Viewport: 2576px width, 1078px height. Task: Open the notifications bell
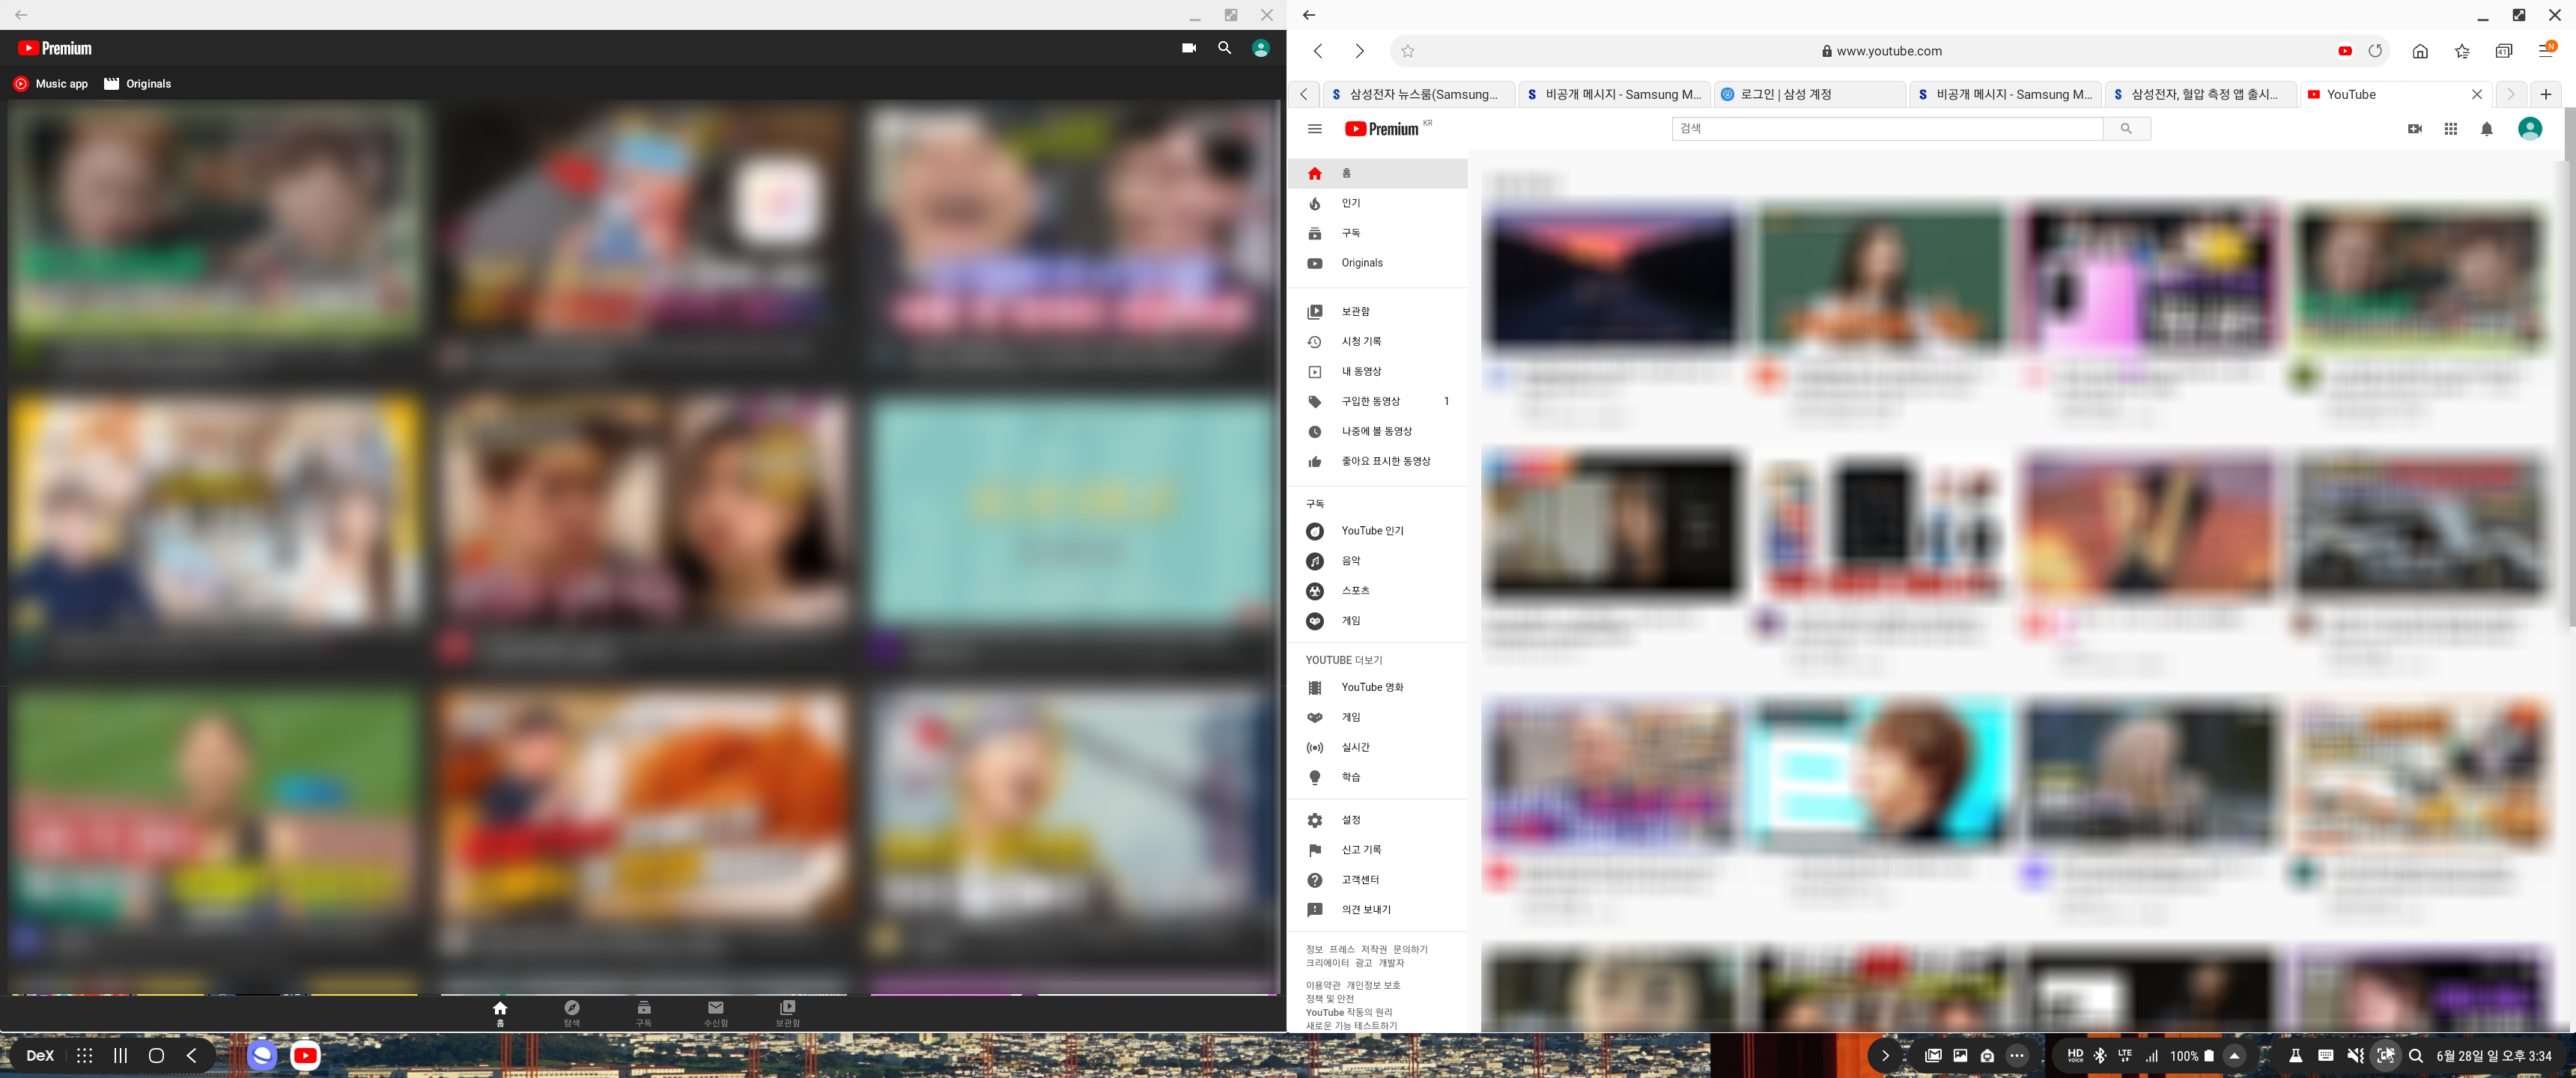(2486, 129)
